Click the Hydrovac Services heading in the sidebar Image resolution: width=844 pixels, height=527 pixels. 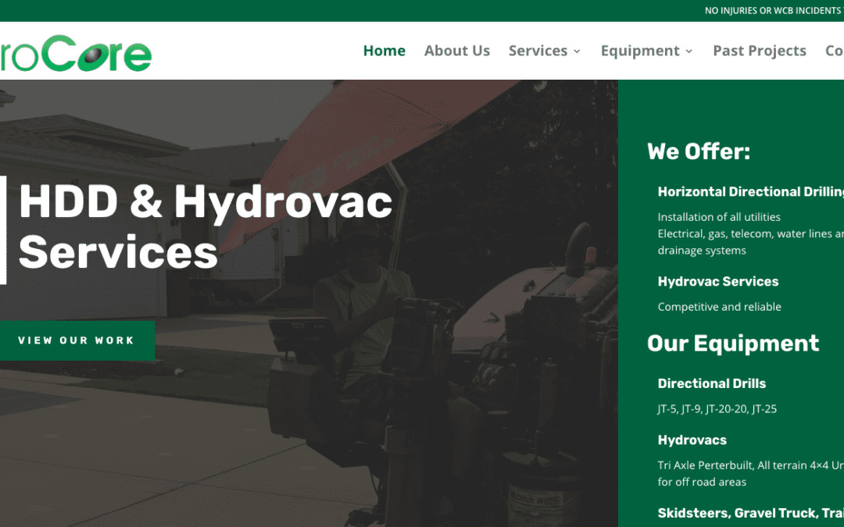click(717, 282)
